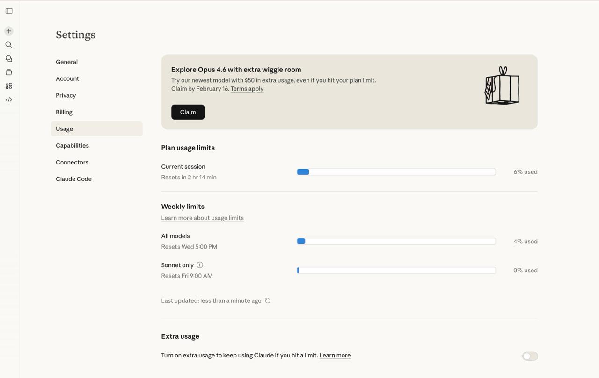Go to the Capabilities settings tab
The height and width of the screenshot is (378, 599).
pyautogui.click(x=72, y=145)
